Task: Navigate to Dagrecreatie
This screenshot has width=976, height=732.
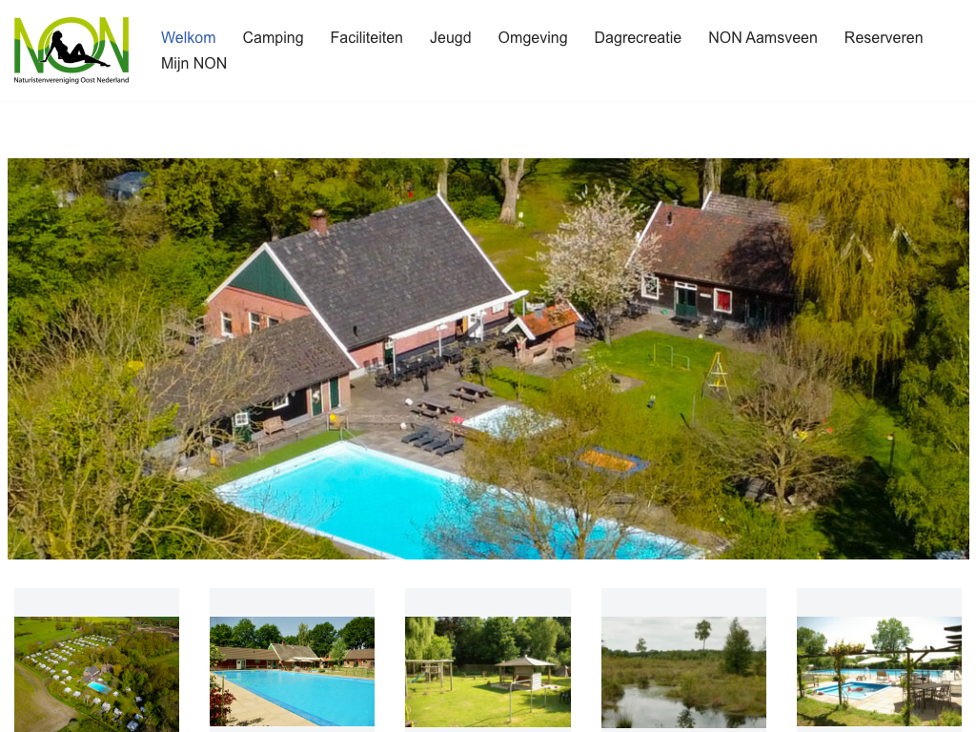Action: (638, 37)
